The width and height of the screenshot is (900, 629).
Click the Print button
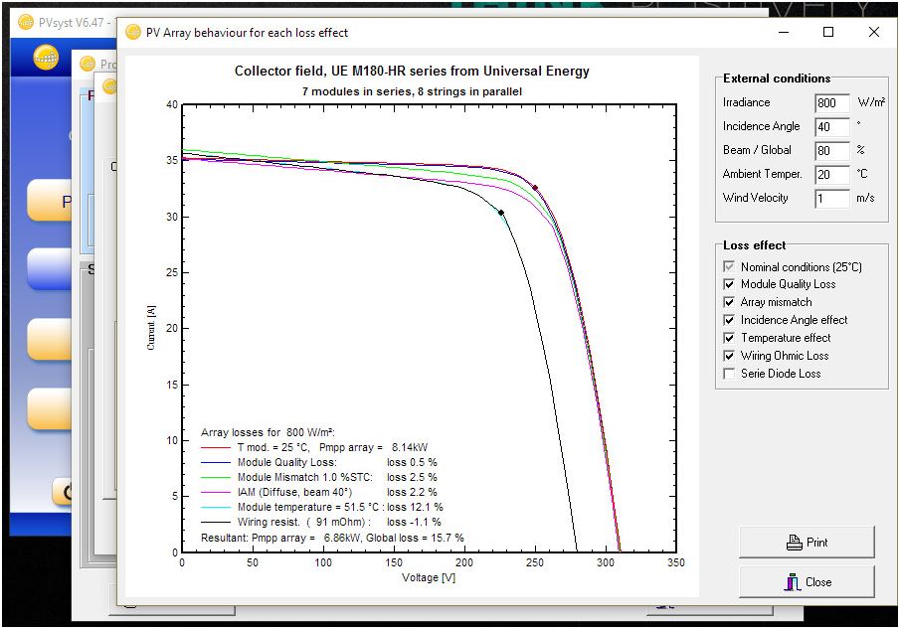click(807, 543)
